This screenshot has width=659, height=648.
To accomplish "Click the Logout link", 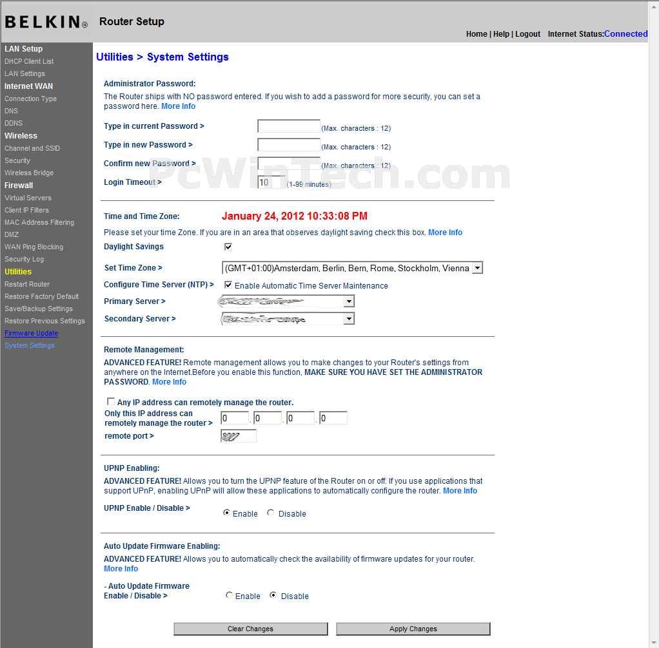I will pos(528,34).
